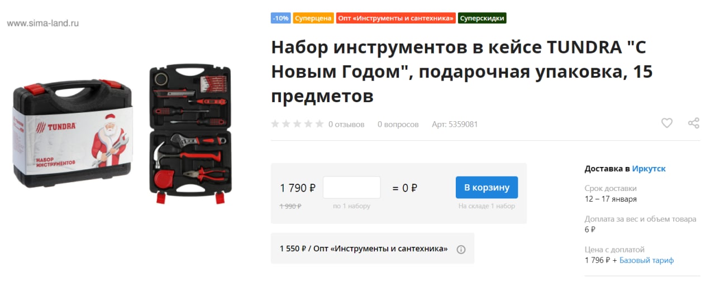The image size is (715, 282).
Task: Change delivery city Иркутск link
Action: pos(649,169)
